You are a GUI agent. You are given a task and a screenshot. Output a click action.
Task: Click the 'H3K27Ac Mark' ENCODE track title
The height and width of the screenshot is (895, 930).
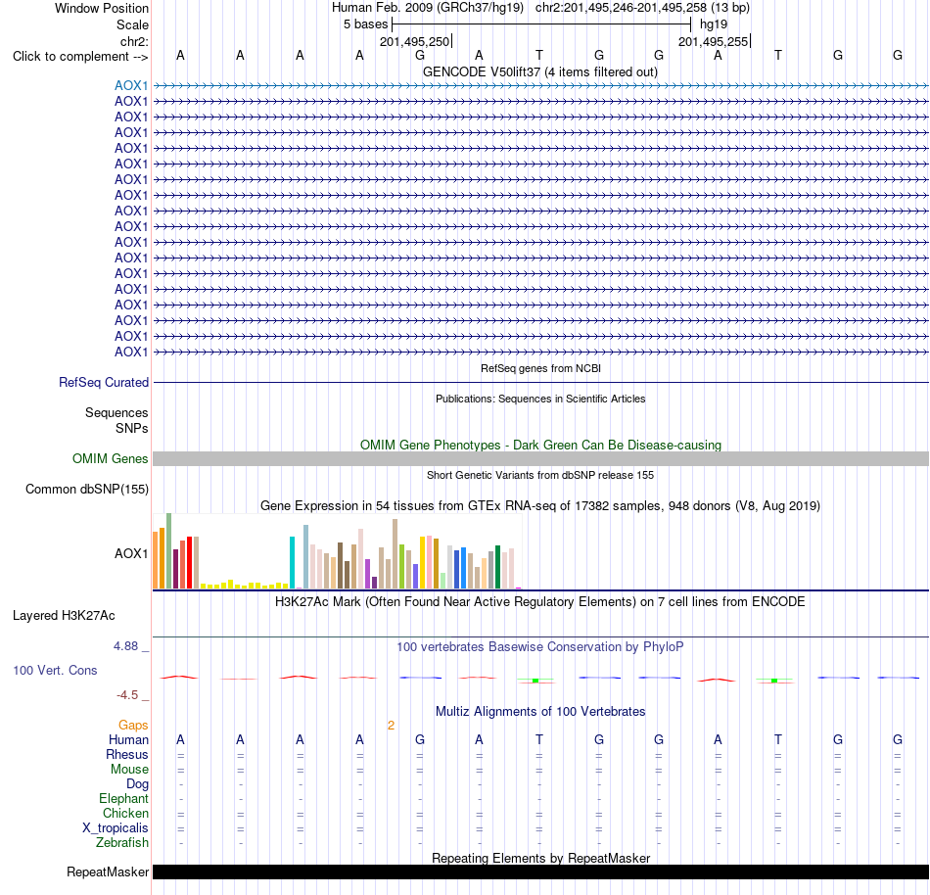click(x=540, y=602)
